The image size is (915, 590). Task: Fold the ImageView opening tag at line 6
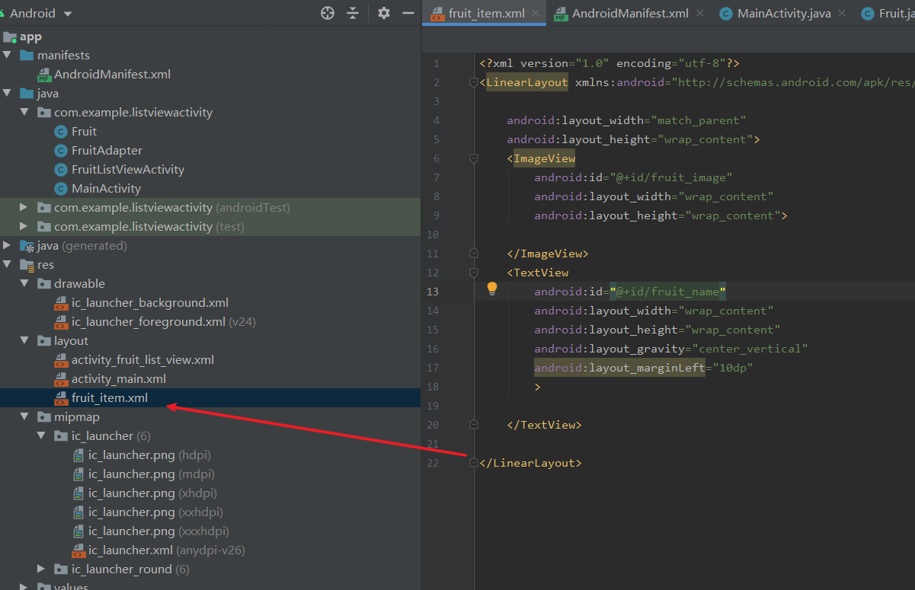pos(475,158)
